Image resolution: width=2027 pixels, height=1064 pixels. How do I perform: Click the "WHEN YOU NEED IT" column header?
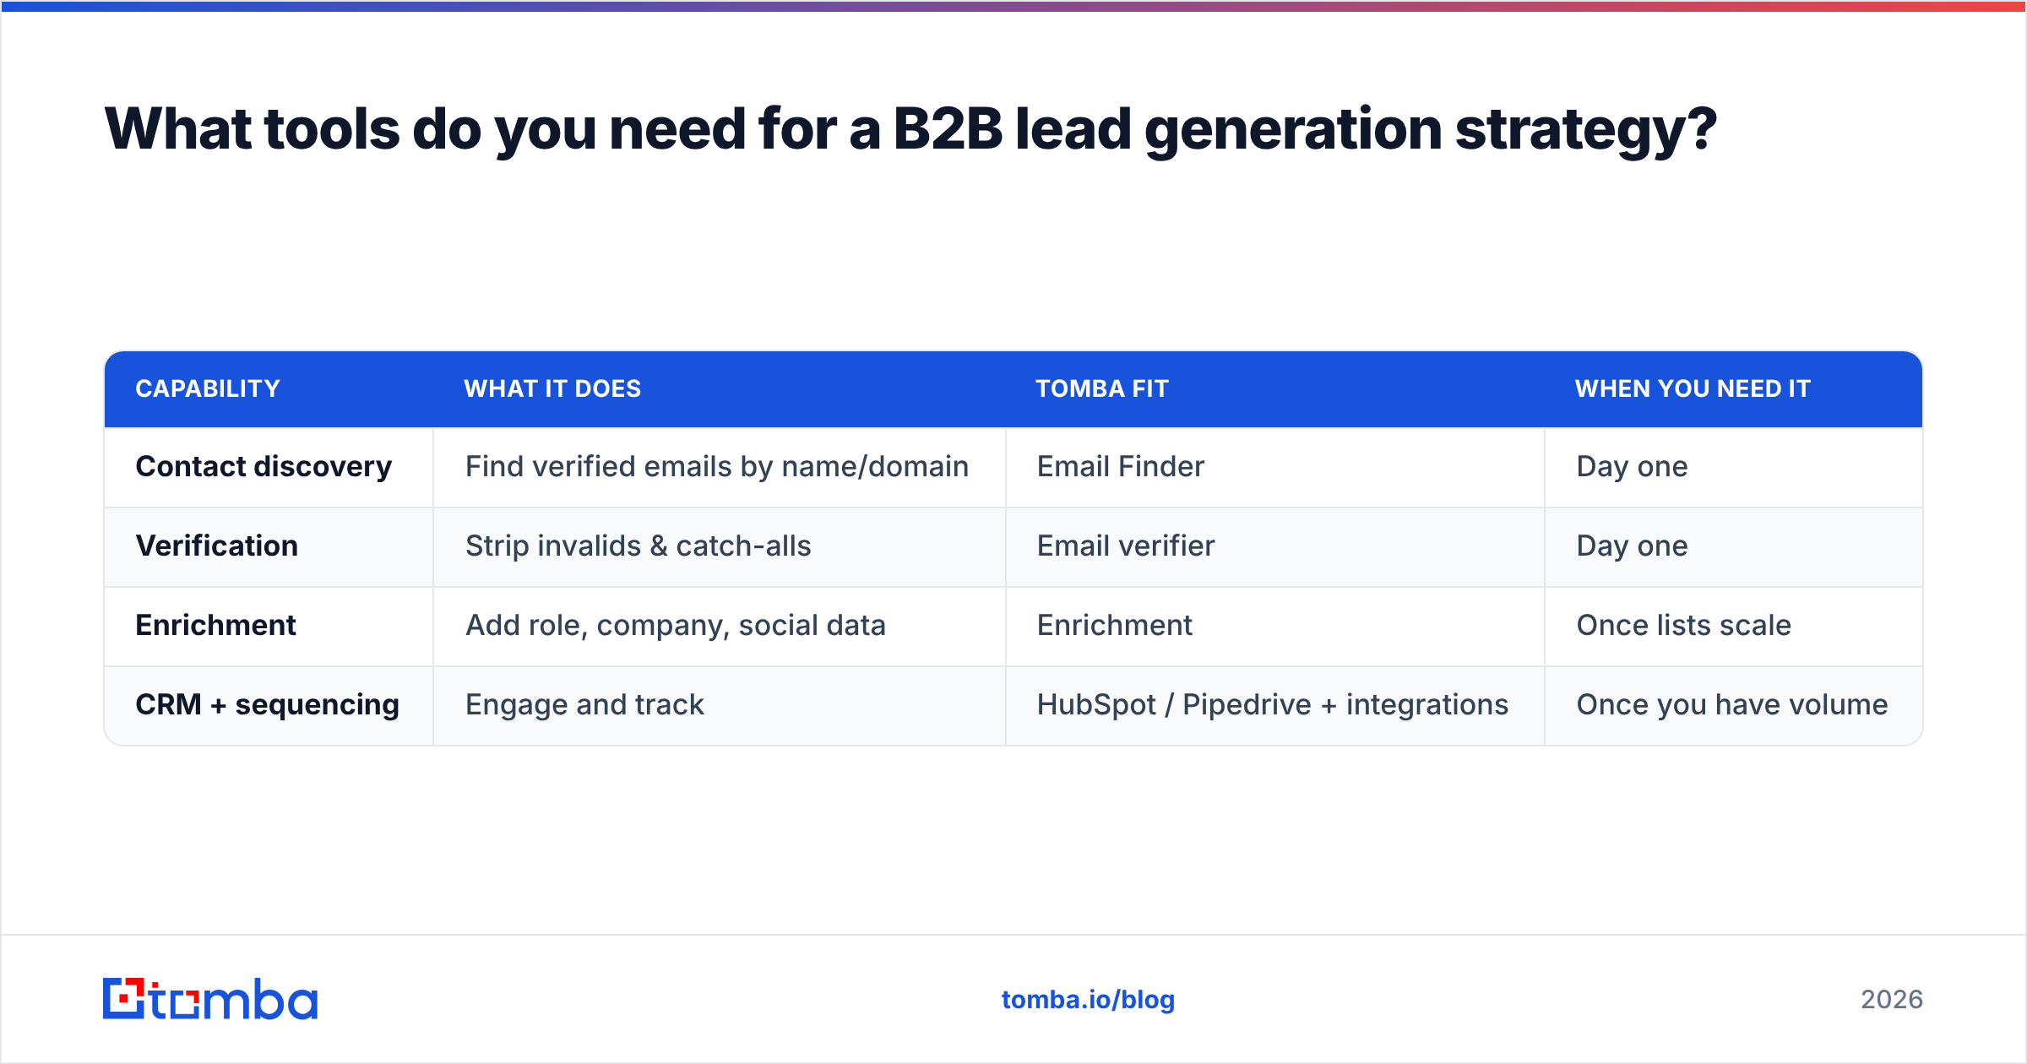tap(1693, 388)
